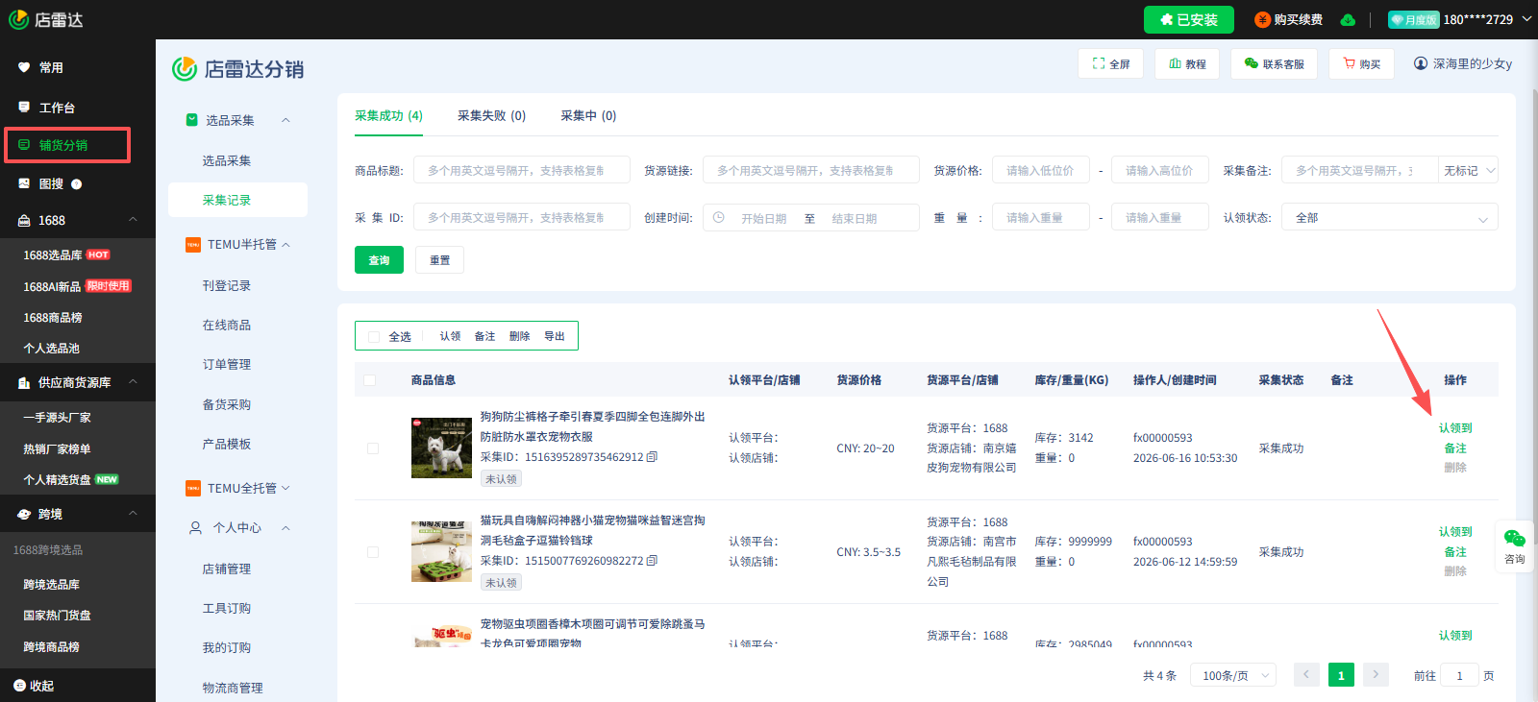Collapse the 个人中心 menu section

point(285,527)
